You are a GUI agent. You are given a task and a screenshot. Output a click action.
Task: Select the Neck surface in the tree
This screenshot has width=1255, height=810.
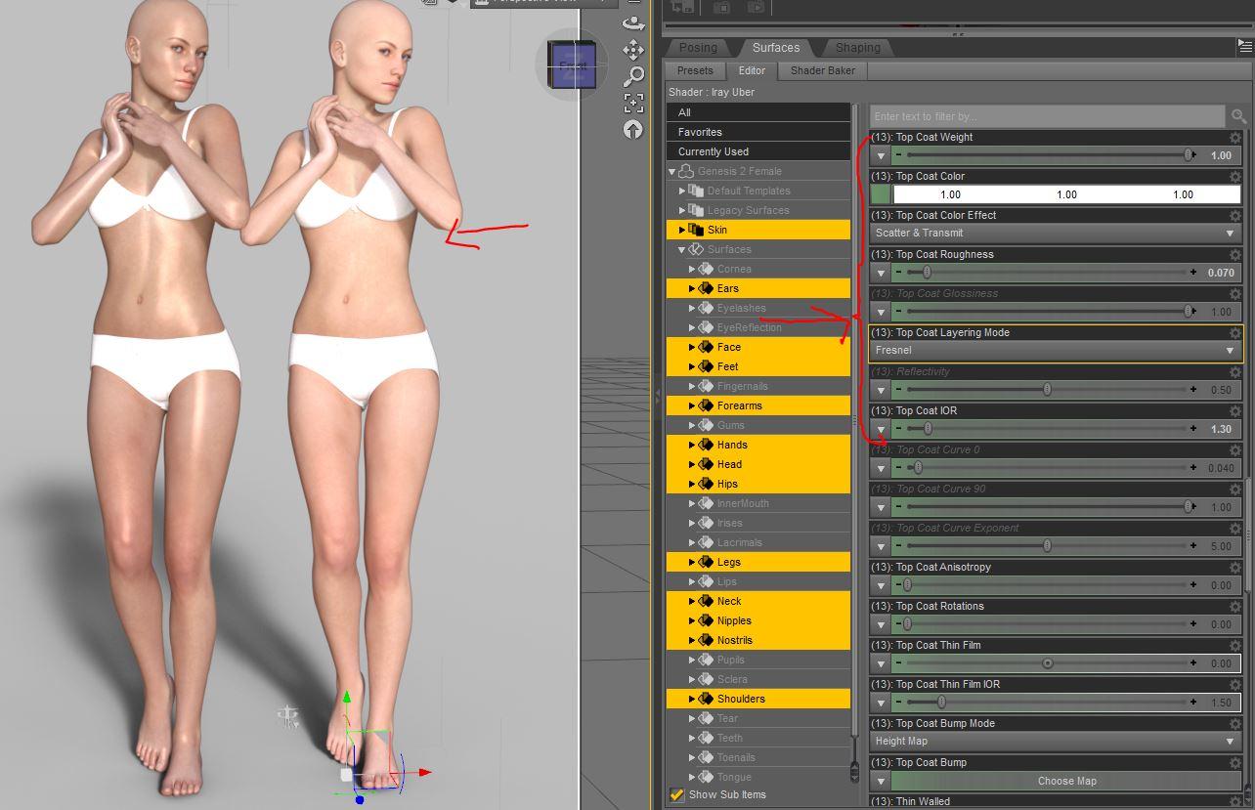pos(758,601)
